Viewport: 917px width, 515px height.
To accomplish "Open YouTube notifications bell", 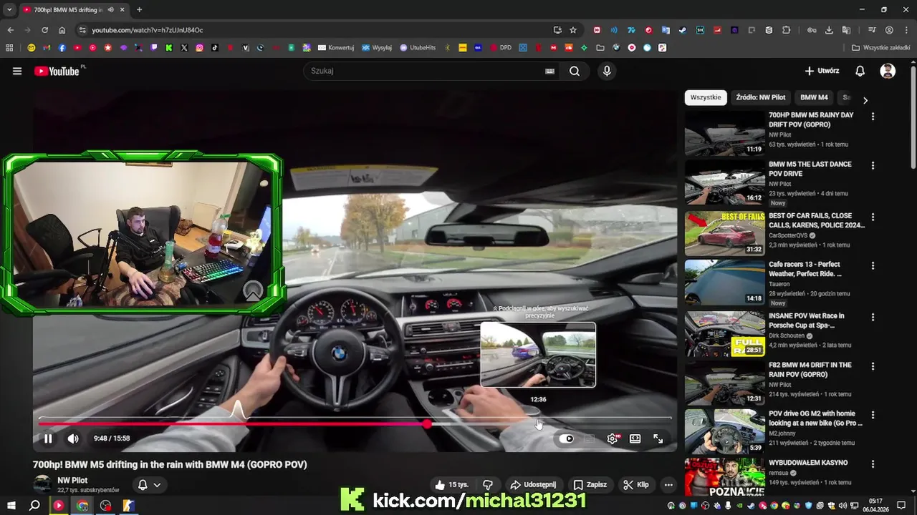I will (x=860, y=71).
